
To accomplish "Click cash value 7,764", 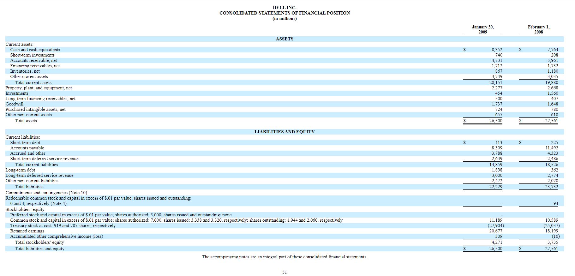I will point(553,50).
